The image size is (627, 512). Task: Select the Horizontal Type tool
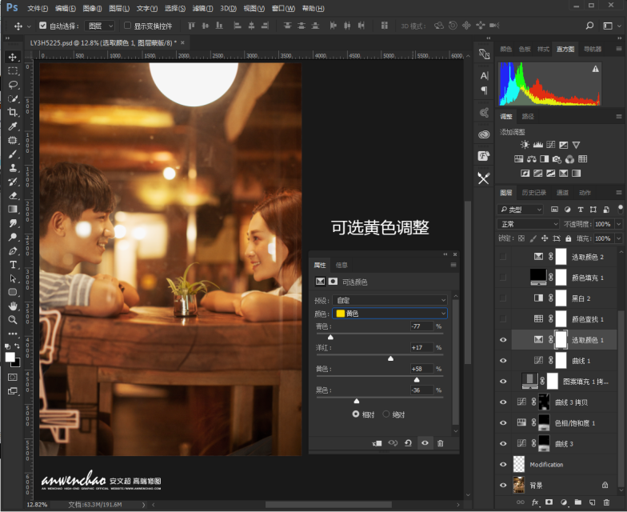click(13, 265)
